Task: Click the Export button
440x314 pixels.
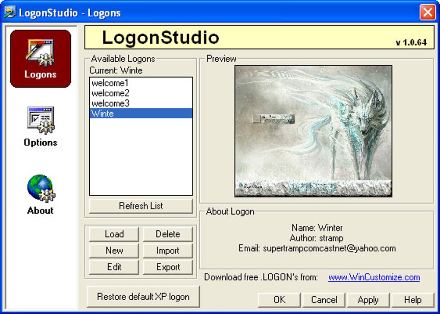Action: 168,267
